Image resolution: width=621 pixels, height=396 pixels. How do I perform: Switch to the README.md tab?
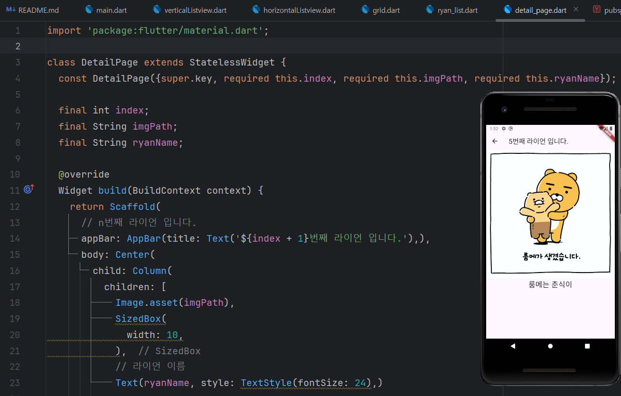pos(32,10)
